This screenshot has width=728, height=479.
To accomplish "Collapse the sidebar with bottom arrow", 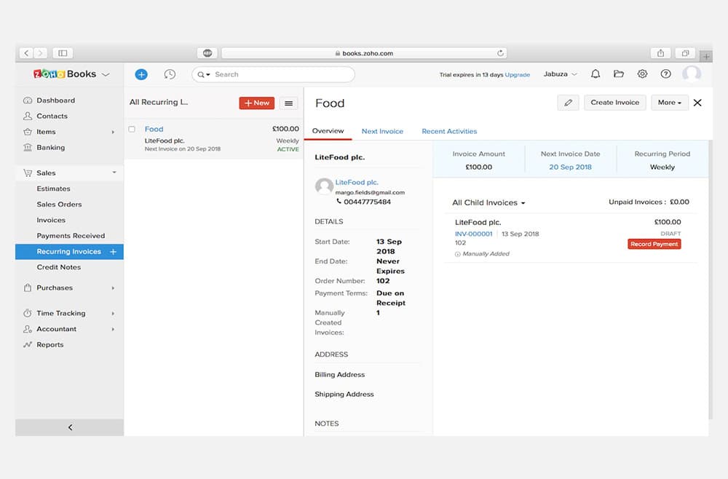I will [x=70, y=427].
